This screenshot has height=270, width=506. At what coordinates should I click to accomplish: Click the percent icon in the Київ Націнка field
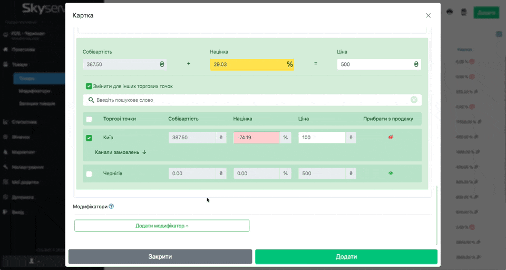pyautogui.click(x=285, y=138)
